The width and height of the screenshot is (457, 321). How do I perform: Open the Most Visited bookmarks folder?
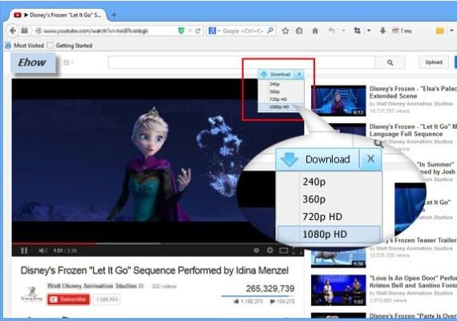pyautogui.click(x=25, y=46)
